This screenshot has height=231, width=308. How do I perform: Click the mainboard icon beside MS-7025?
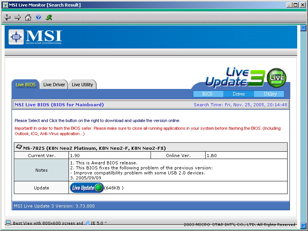pyautogui.click(x=19, y=147)
